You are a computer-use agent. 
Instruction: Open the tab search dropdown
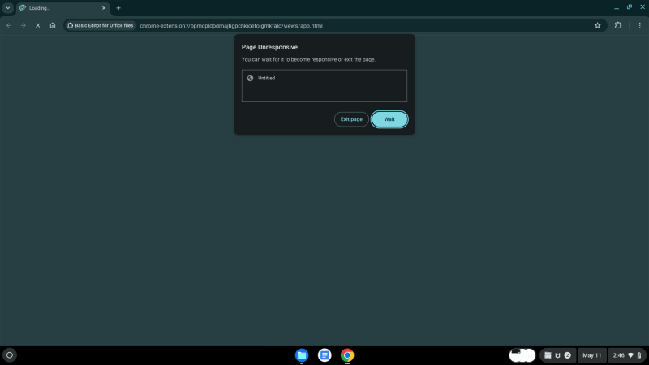point(8,8)
